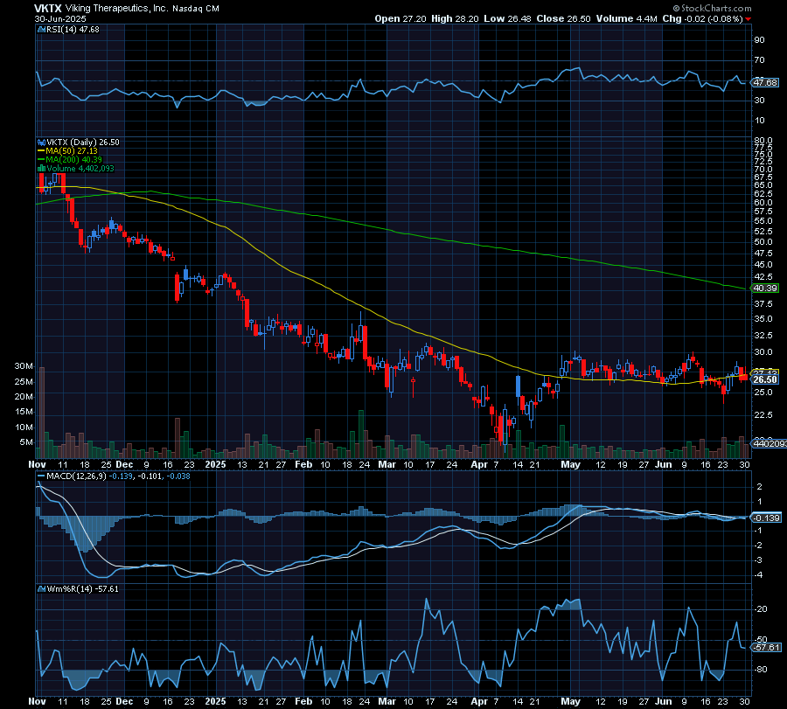
Task: Click the green MA(200) line icon
Action: coord(41,158)
